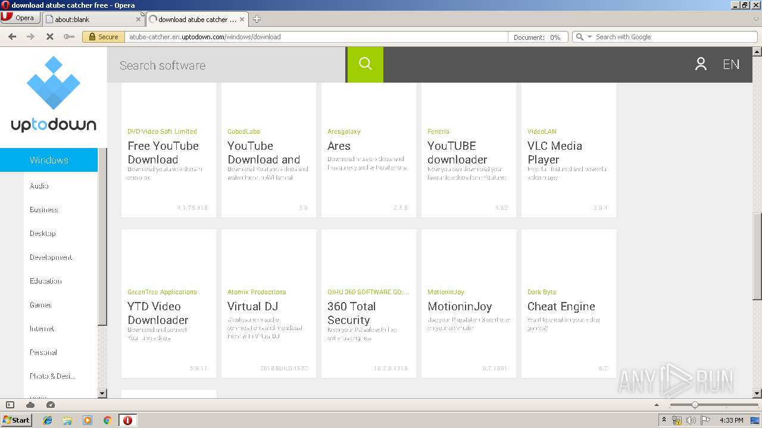
Task: Open the Education category
Action: point(46,281)
